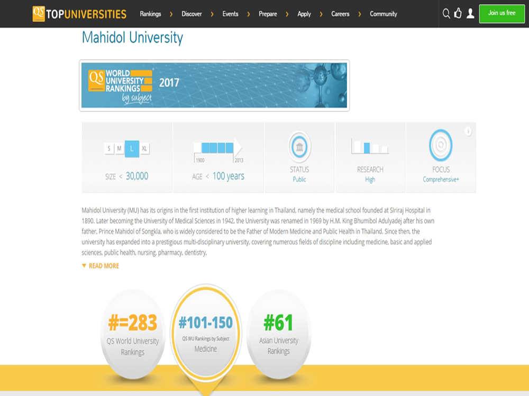Expand the Discover menu chevron
Viewport: 529px width, 396px height.
coord(212,14)
